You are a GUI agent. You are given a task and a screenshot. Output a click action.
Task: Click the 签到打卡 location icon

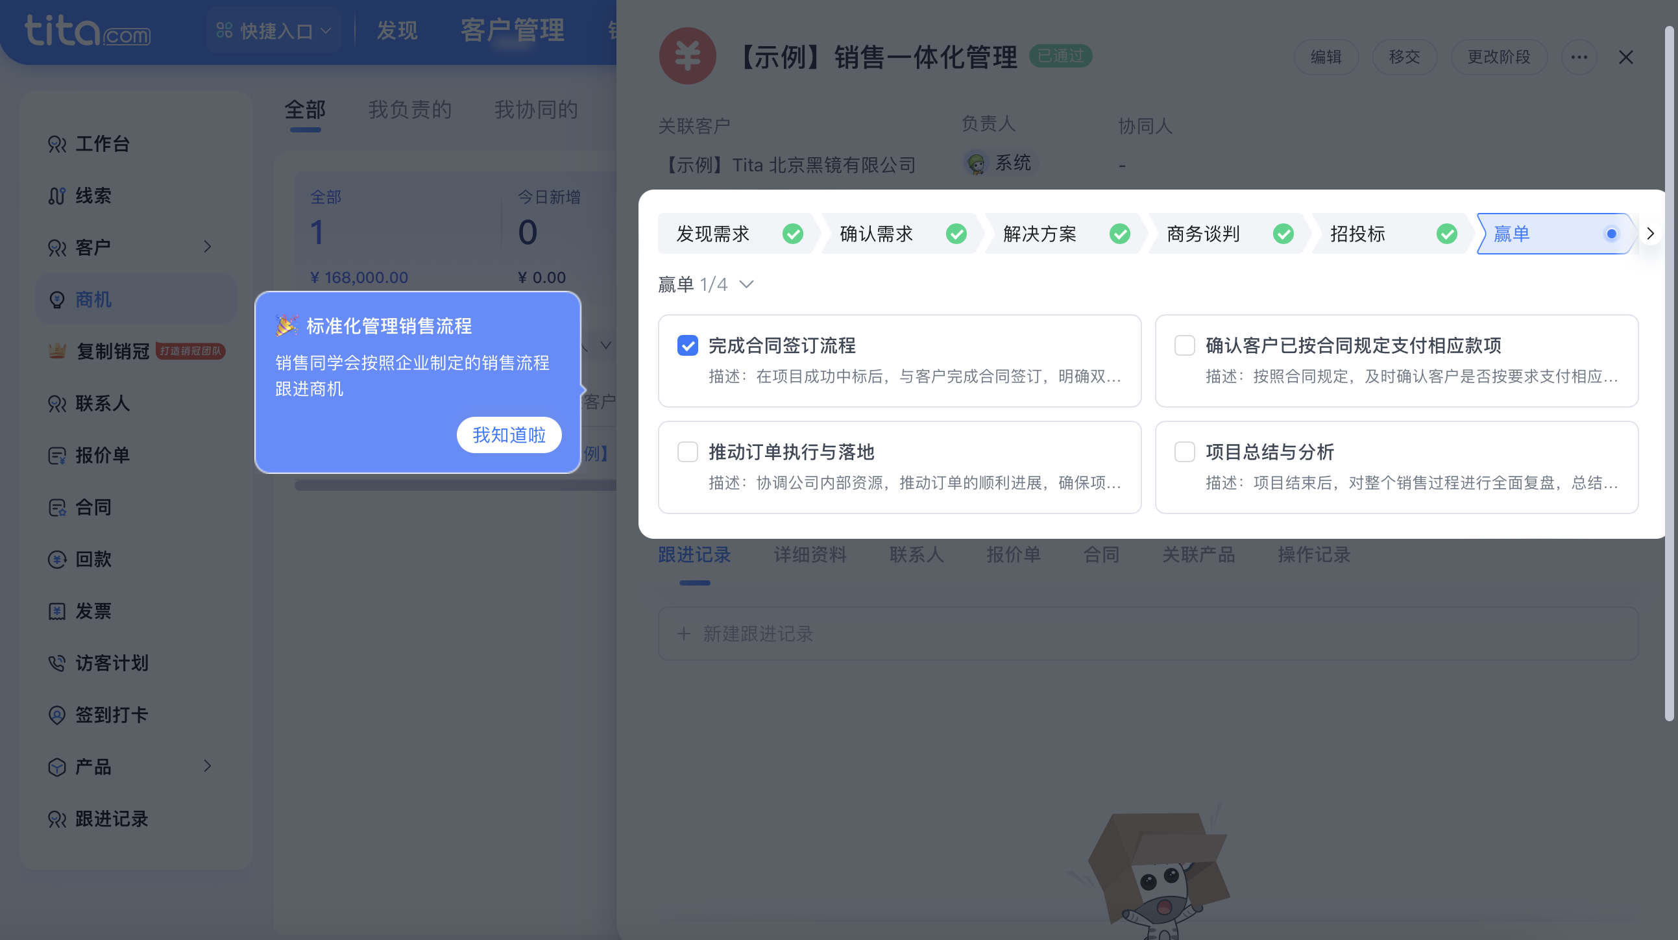(57, 715)
